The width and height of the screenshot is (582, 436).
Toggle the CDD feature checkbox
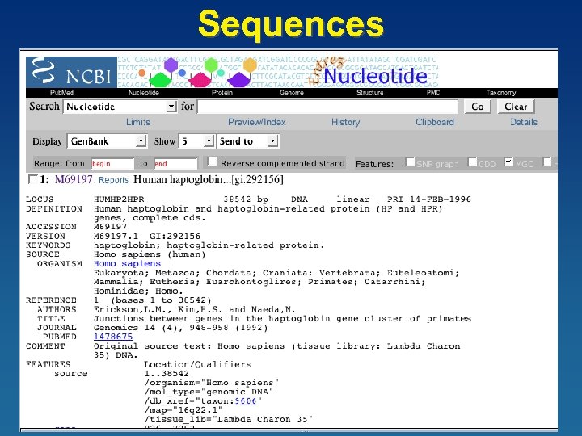pyautogui.click(x=473, y=162)
